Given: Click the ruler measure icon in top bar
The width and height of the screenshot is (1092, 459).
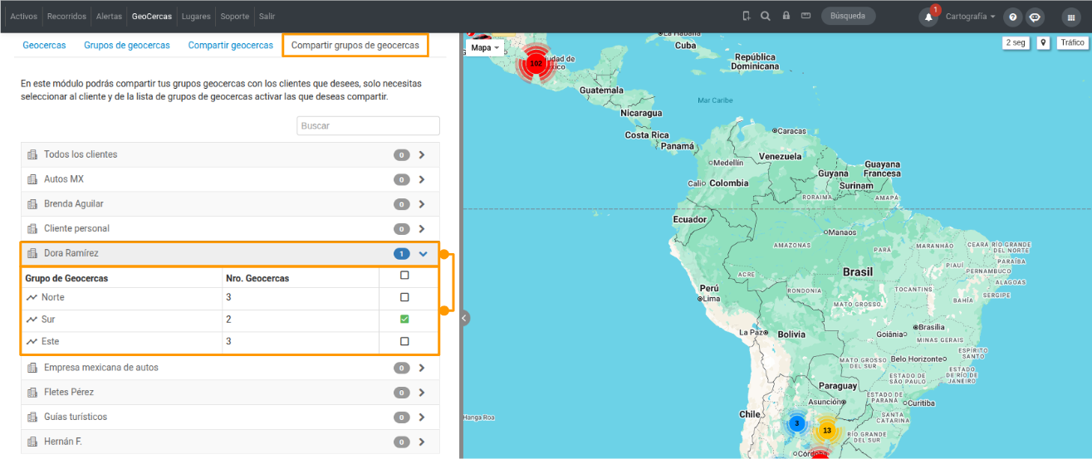Looking at the screenshot, I should (x=806, y=16).
